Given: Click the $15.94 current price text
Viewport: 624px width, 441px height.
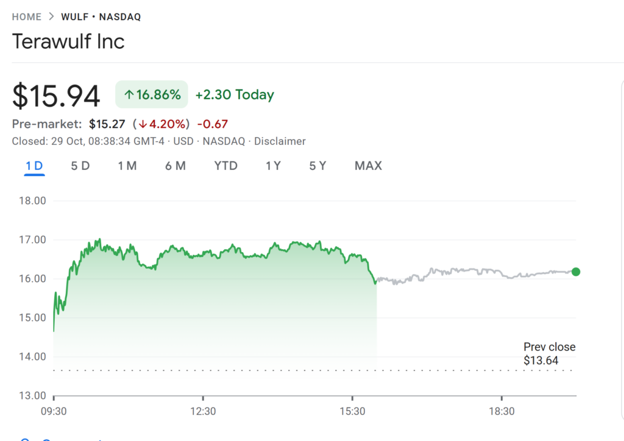Looking at the screenshot, I should click(x=56, y=94).
